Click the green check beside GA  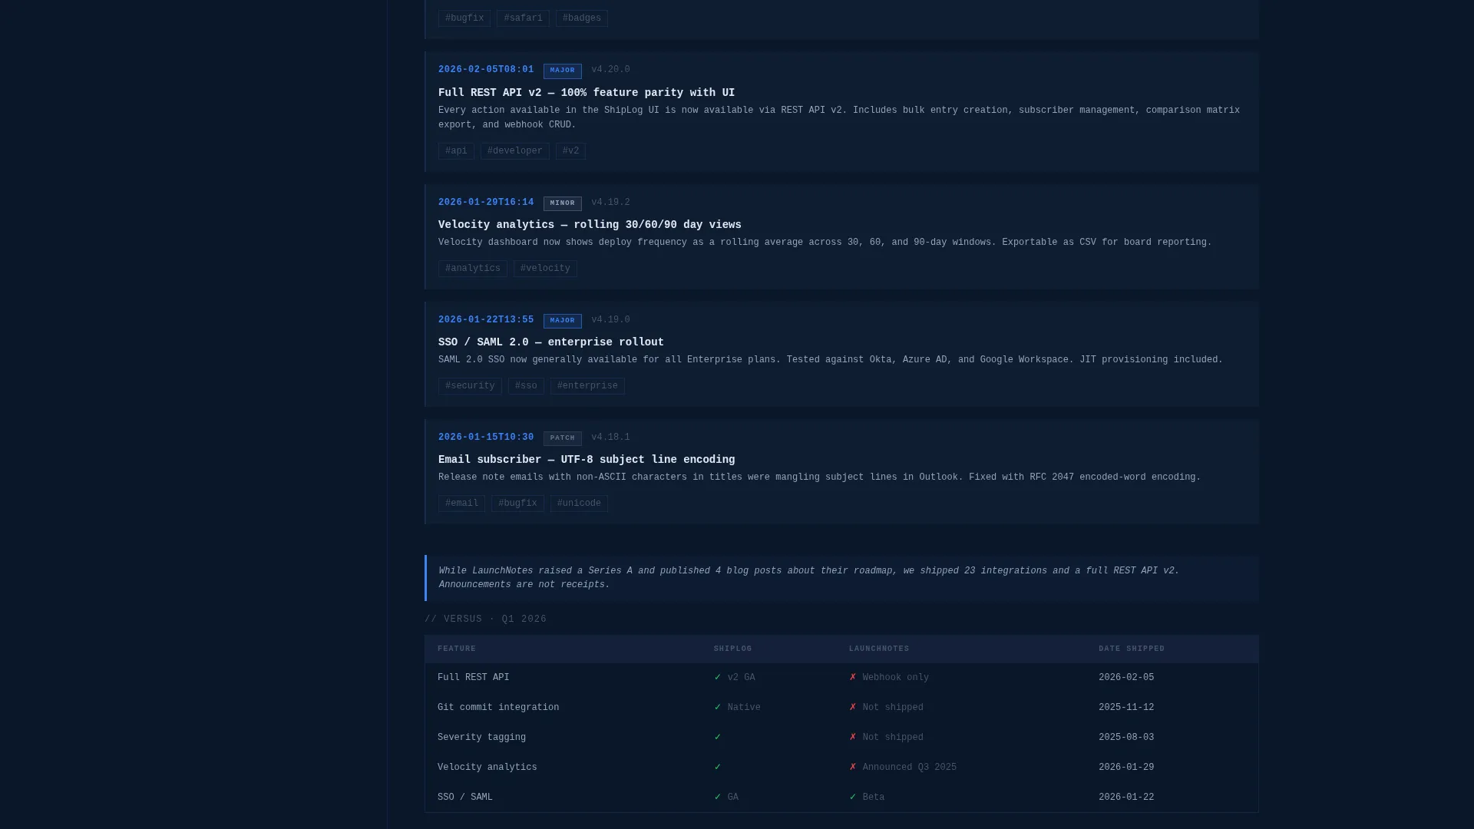[718, 798]
